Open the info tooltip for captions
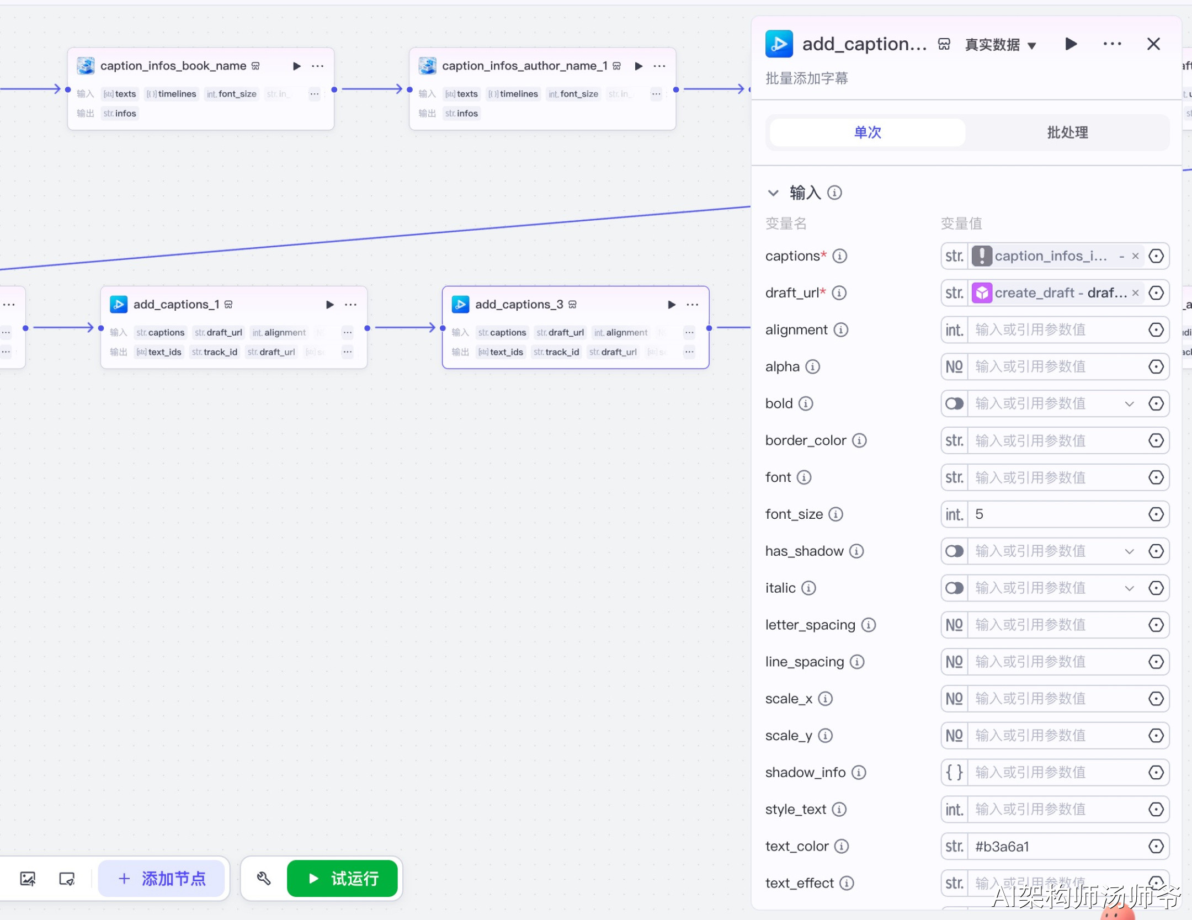The width and height of the screenshot is (1192, 920). coord(839,256)
